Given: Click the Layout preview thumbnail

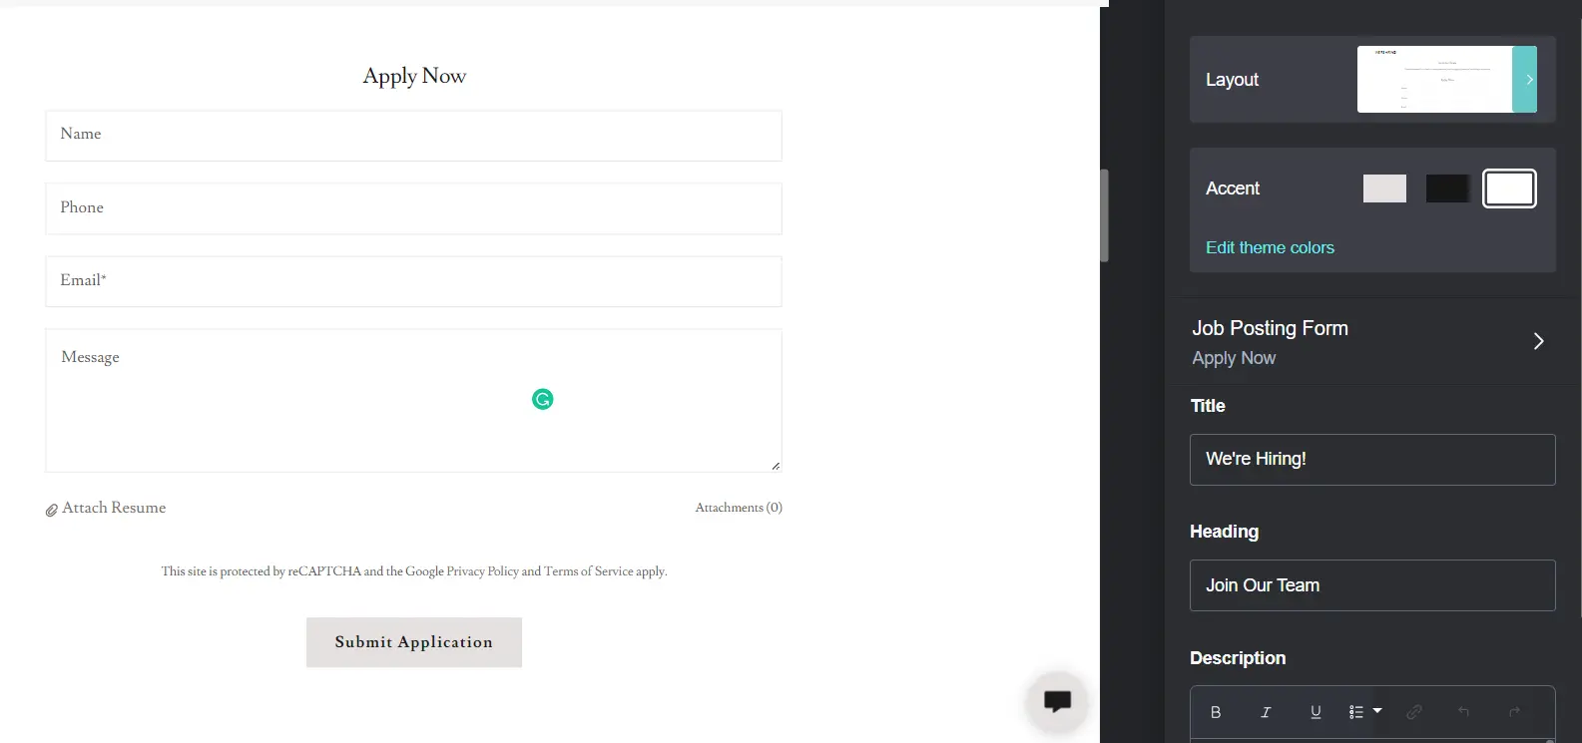Looking at the screenshot, I should [1434, 80].
